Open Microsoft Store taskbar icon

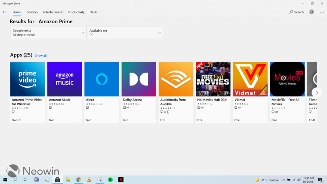[x=57, y=180]
